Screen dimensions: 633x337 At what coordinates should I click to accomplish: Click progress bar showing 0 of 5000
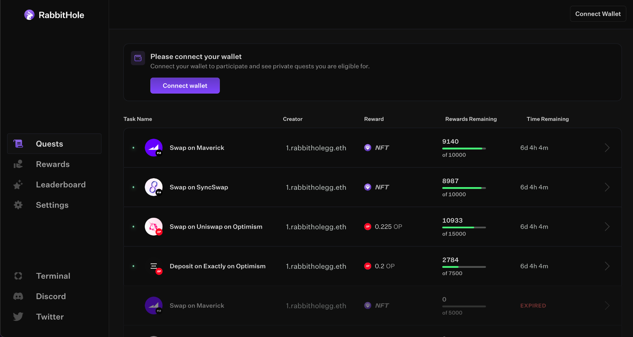(x=464, y=306)
